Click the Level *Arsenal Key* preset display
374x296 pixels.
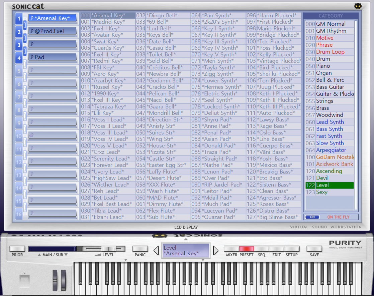[186, 251]
